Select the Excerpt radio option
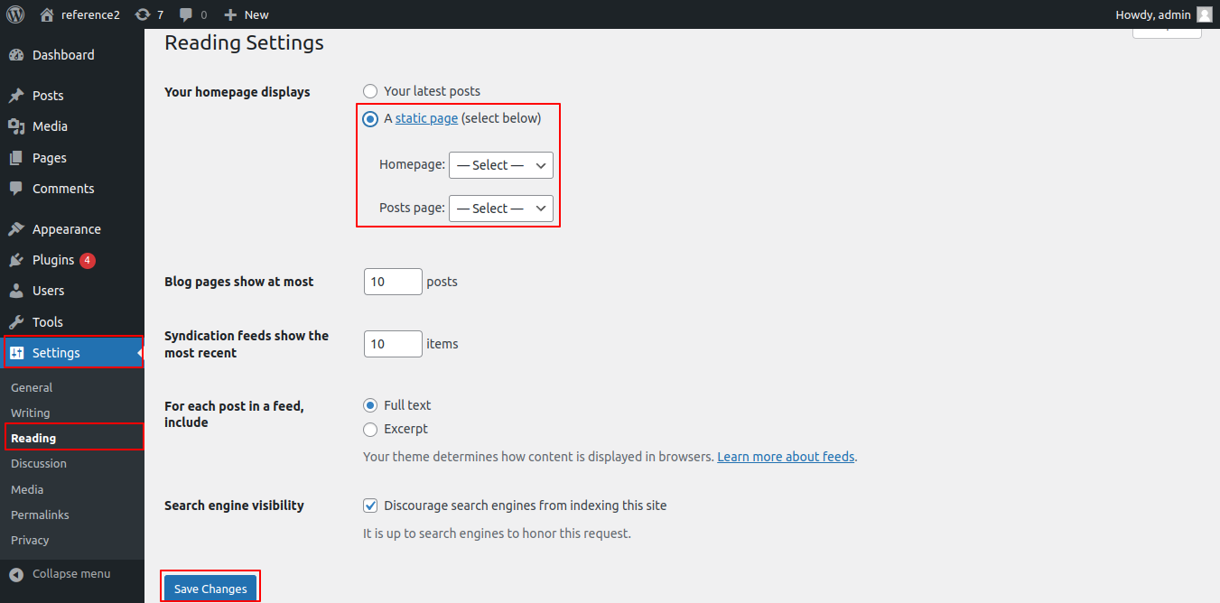Viewport: 1220px width, 603px height. [370, 430]
